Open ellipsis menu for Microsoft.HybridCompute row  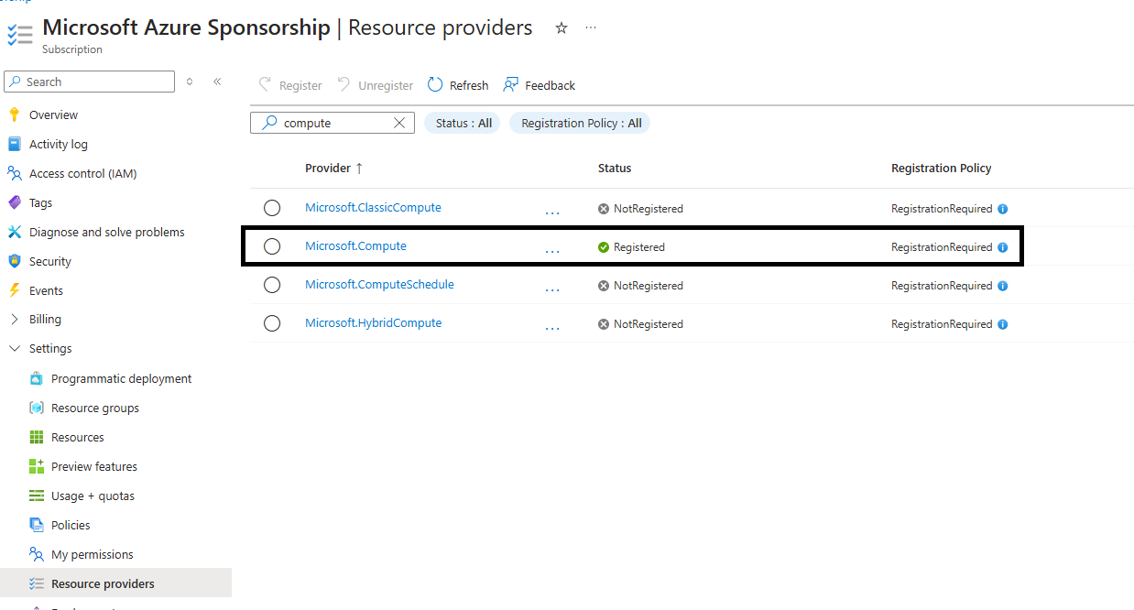[552, 325]
